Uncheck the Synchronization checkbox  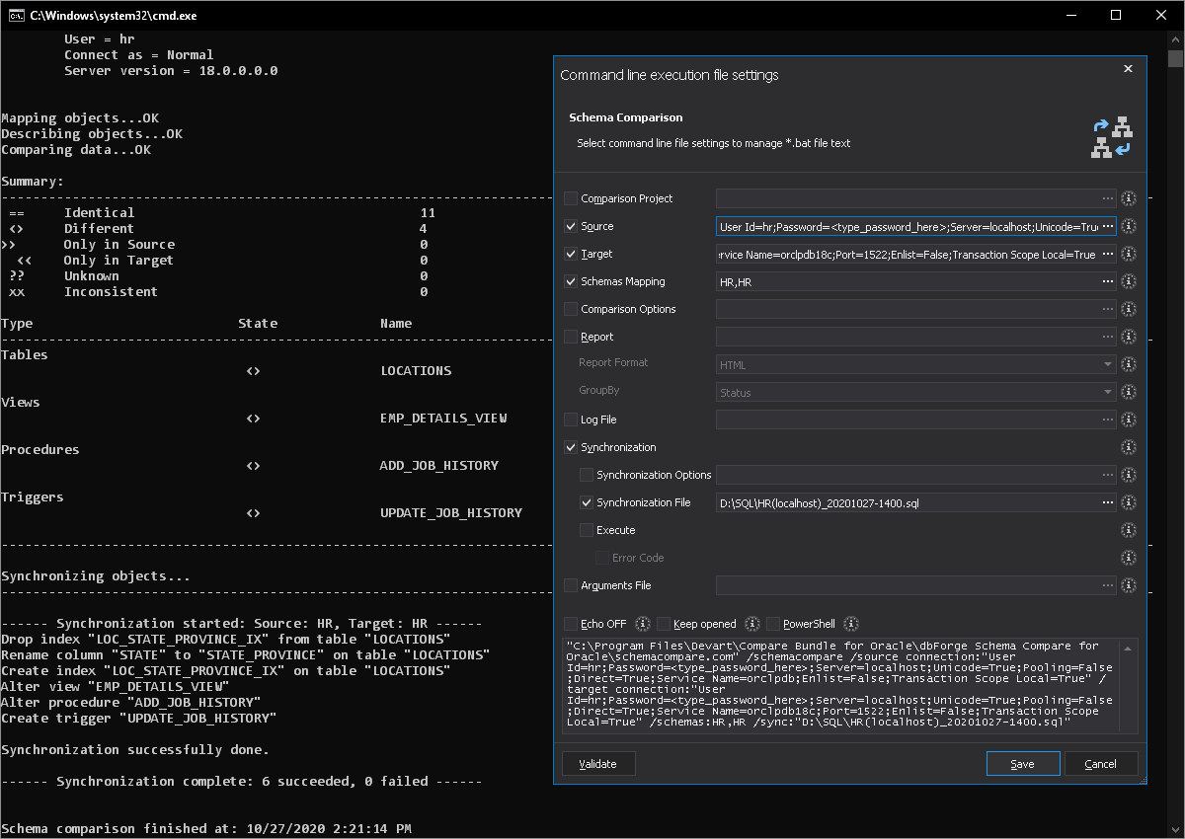(571, 447)
